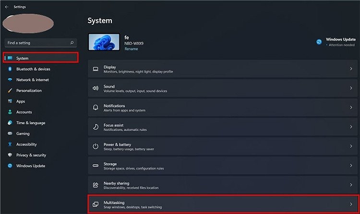Click the Accessibility figure icon
The width and height of the screenshot is (360, 214).
pos(10,144)
